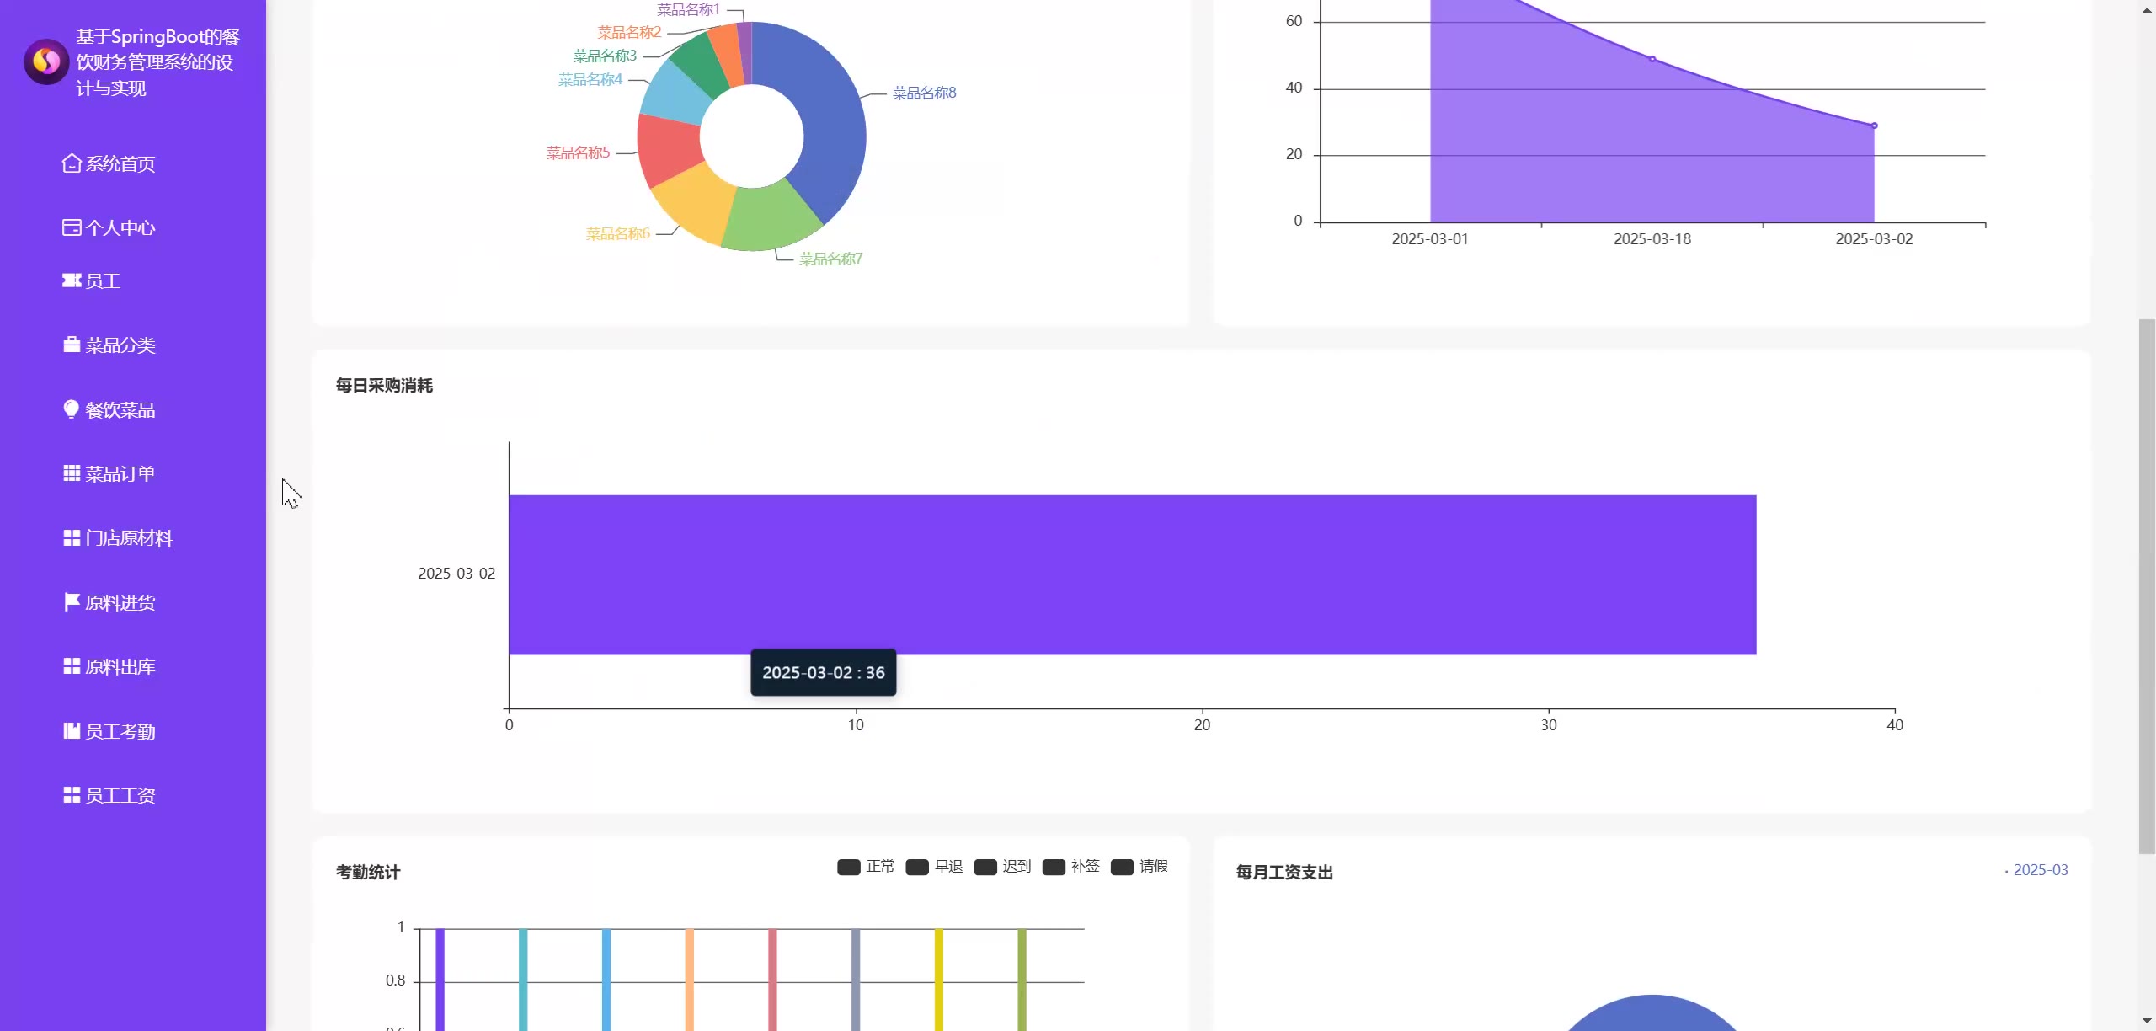Click the page vertical scrollbar thumb
This screenshot has width=2156, height=1031.
coord(2147,585)
